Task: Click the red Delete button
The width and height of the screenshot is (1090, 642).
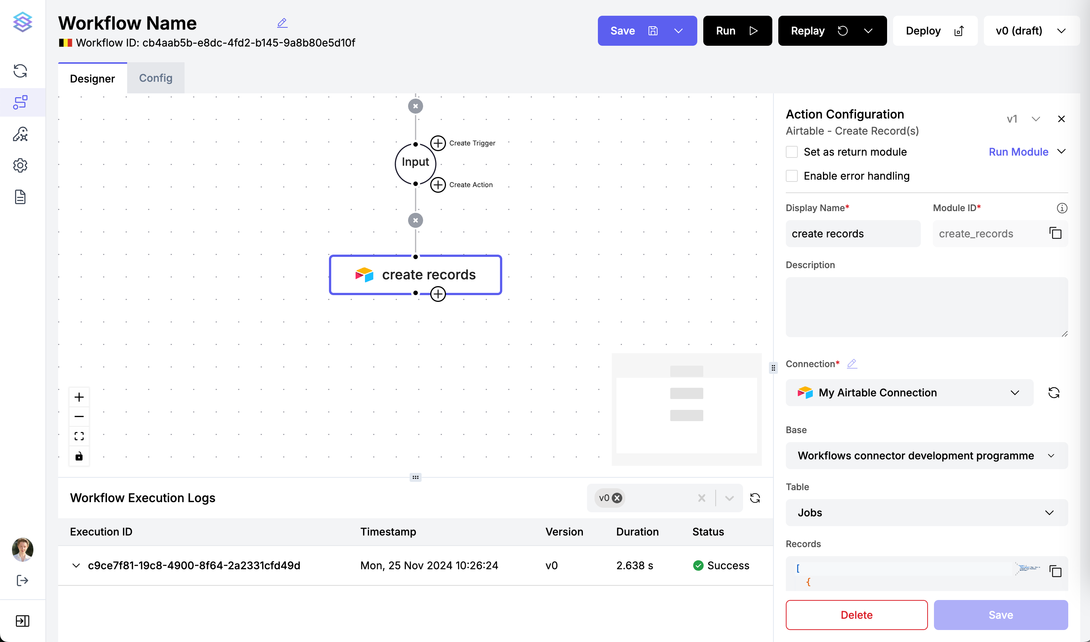Action: pos(856,615)
